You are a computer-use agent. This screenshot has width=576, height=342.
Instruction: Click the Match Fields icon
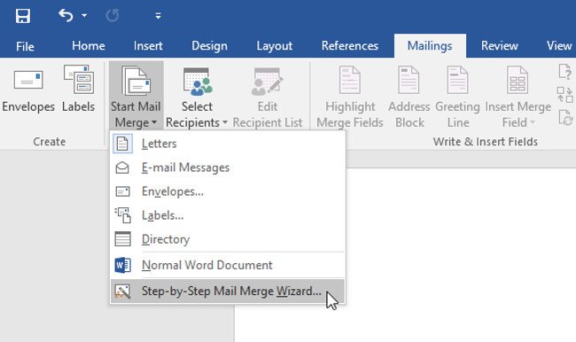[x=565, y=95]
